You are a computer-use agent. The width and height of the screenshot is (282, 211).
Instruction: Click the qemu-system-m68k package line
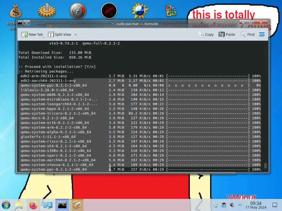click(x=141, y=95)
